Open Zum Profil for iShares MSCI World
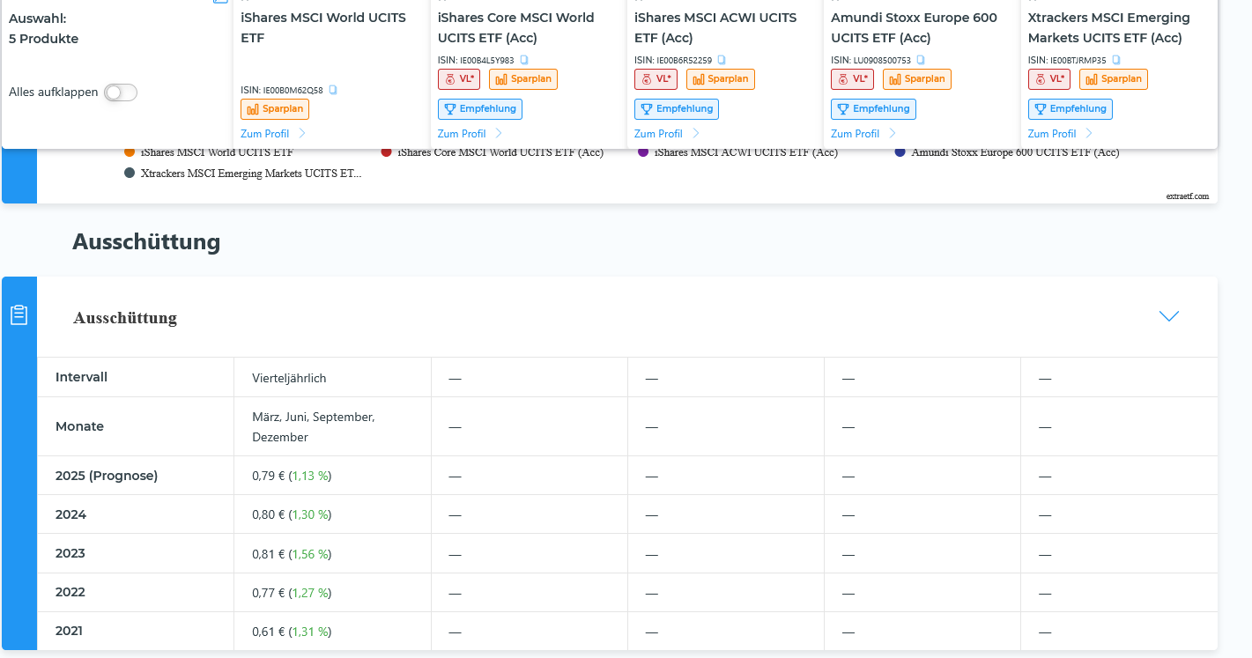 [x=264, y=134]
